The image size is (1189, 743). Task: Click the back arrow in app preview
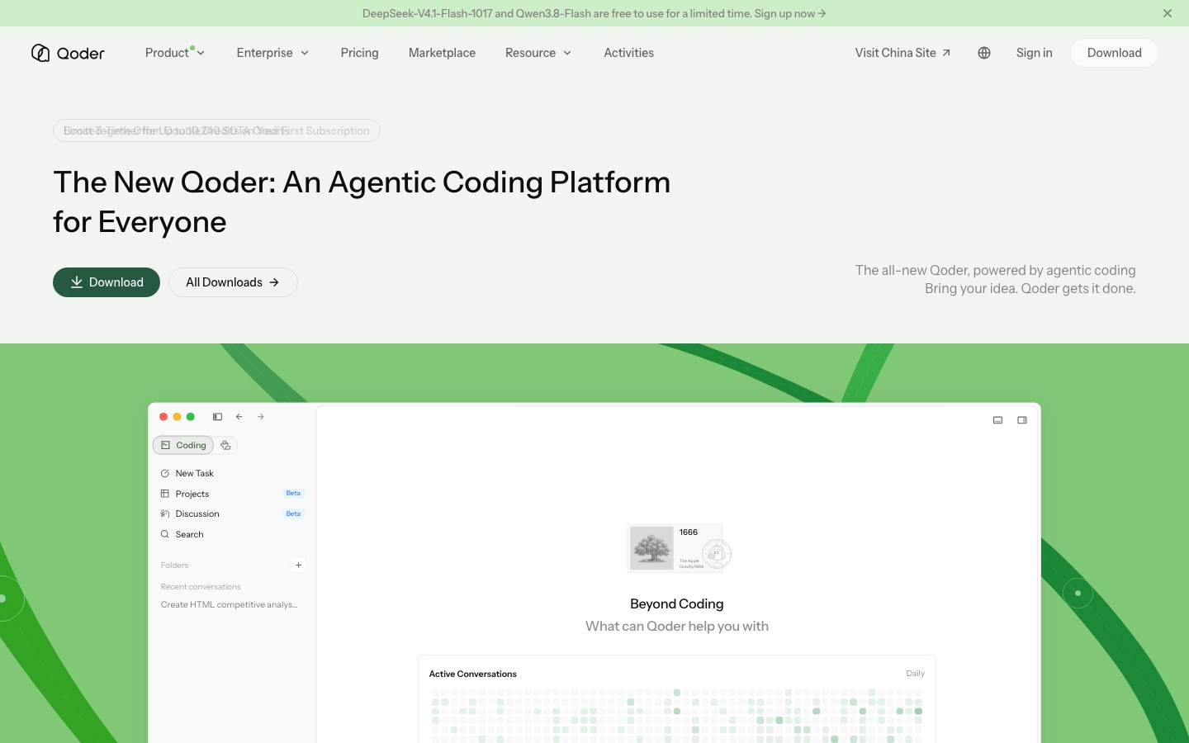coord(239,417)
